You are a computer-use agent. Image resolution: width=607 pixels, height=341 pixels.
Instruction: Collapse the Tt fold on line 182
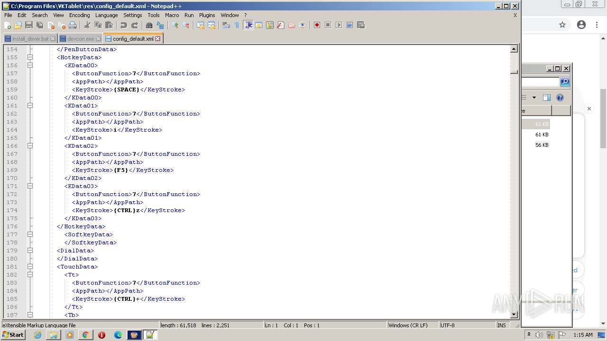click(30, 275)
